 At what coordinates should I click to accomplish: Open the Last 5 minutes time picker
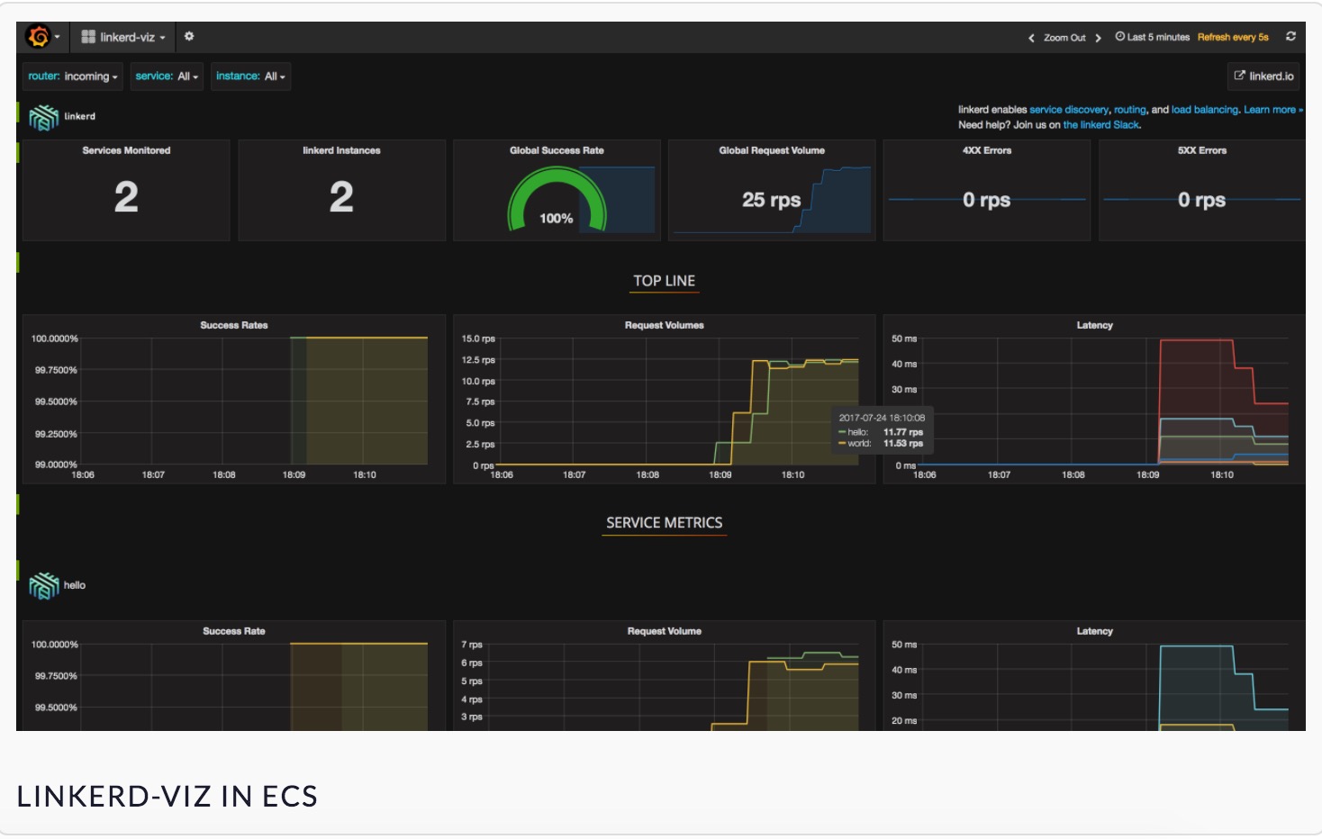[1153, 37]
